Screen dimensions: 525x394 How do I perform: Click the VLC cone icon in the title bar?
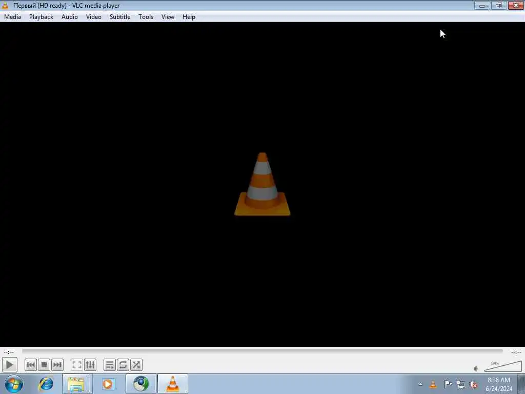click(5, 5)
